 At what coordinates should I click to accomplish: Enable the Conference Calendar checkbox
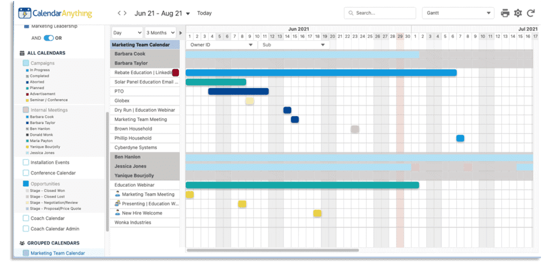[26, 173]
